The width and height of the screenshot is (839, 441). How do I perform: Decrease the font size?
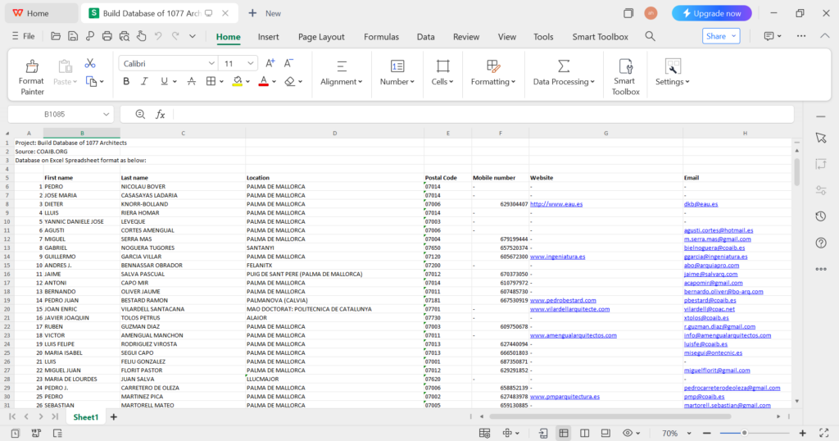coord(288,63)
